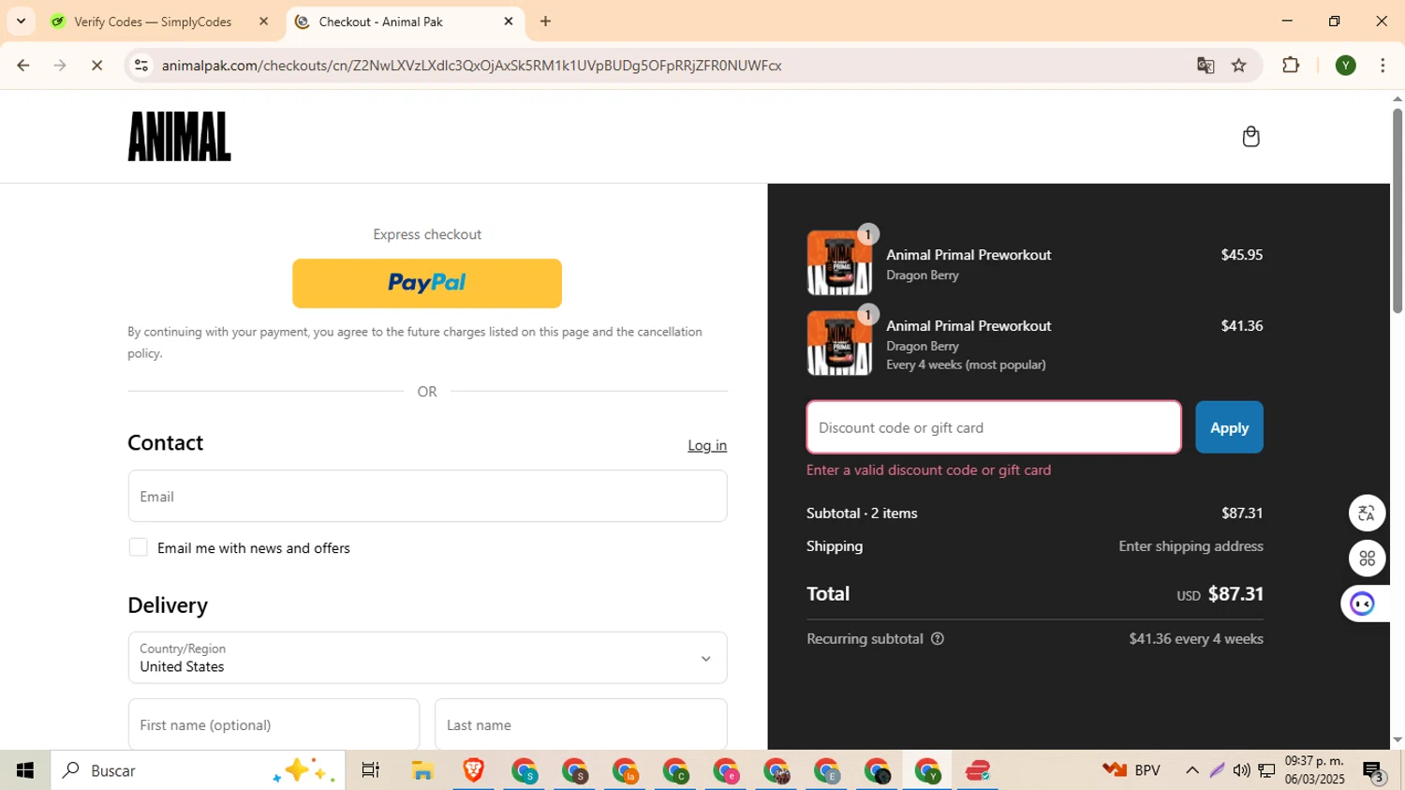Open File Explorer from the taskbar
This screenshot has width=1405, height=790.
(x=422, y=770)
